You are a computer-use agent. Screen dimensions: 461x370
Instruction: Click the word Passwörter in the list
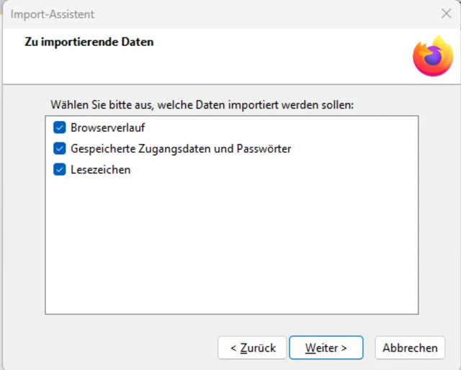click(263, 149)
